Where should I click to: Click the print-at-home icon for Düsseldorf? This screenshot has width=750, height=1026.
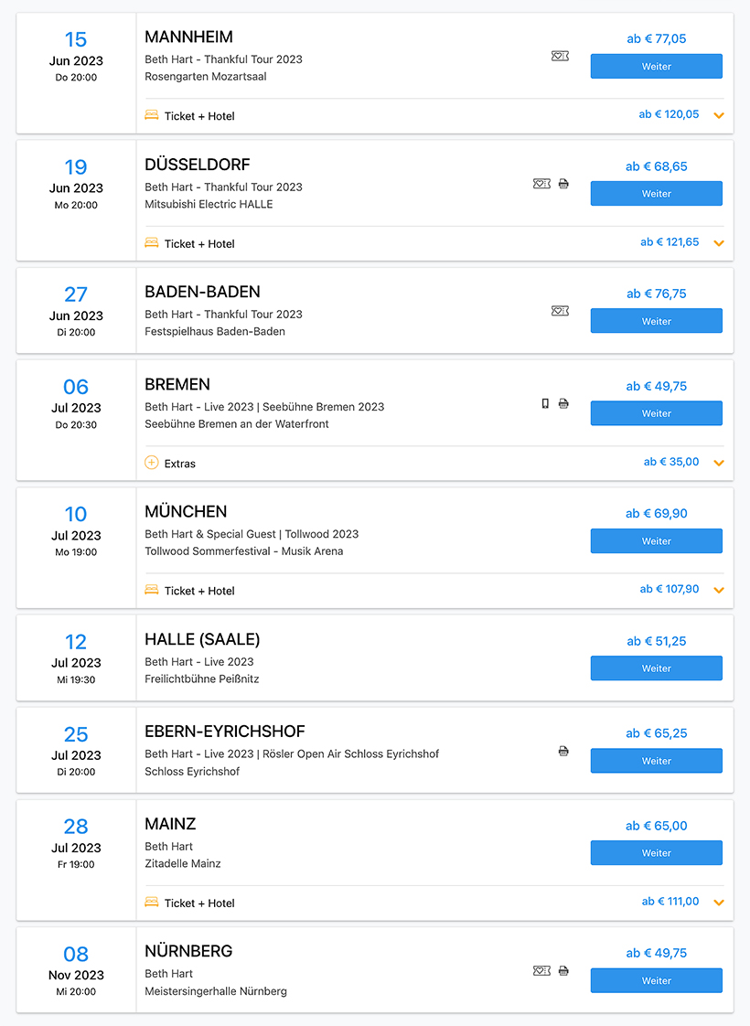pos(563,184)
